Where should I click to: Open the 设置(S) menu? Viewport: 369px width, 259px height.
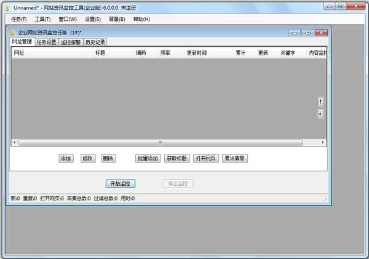(x=93, y=19)
